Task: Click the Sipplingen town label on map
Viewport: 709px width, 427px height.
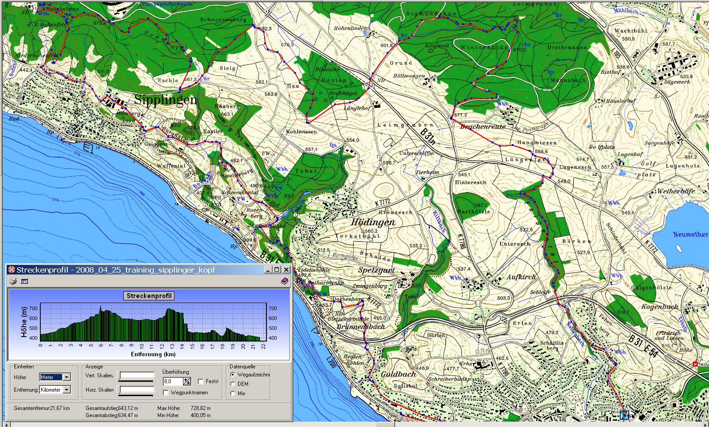Action: (x=165, y=99)
